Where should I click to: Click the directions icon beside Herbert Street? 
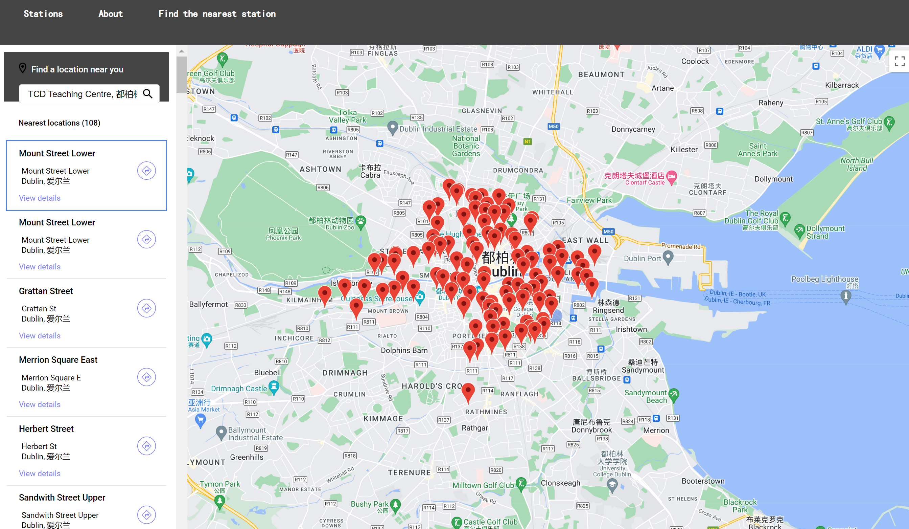146,446
